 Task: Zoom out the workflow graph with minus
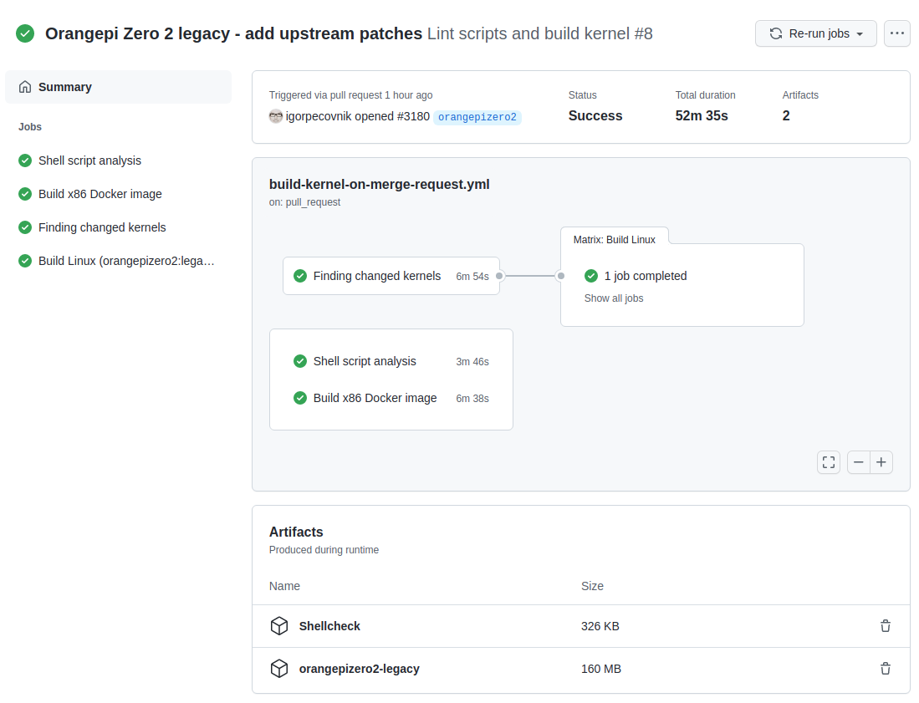point(859,462)
